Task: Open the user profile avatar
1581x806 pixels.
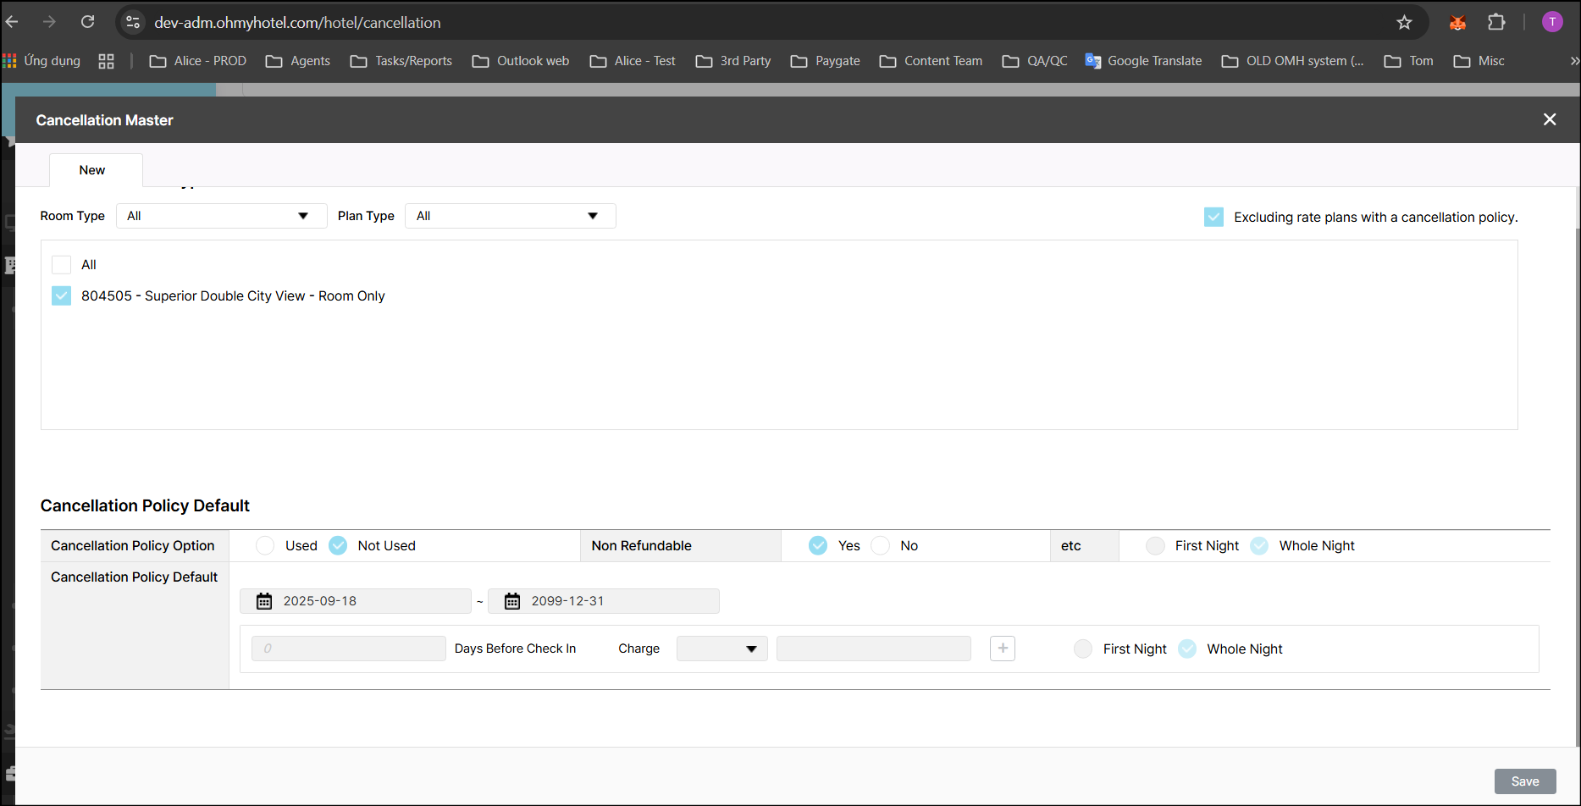Action: 1552,23
